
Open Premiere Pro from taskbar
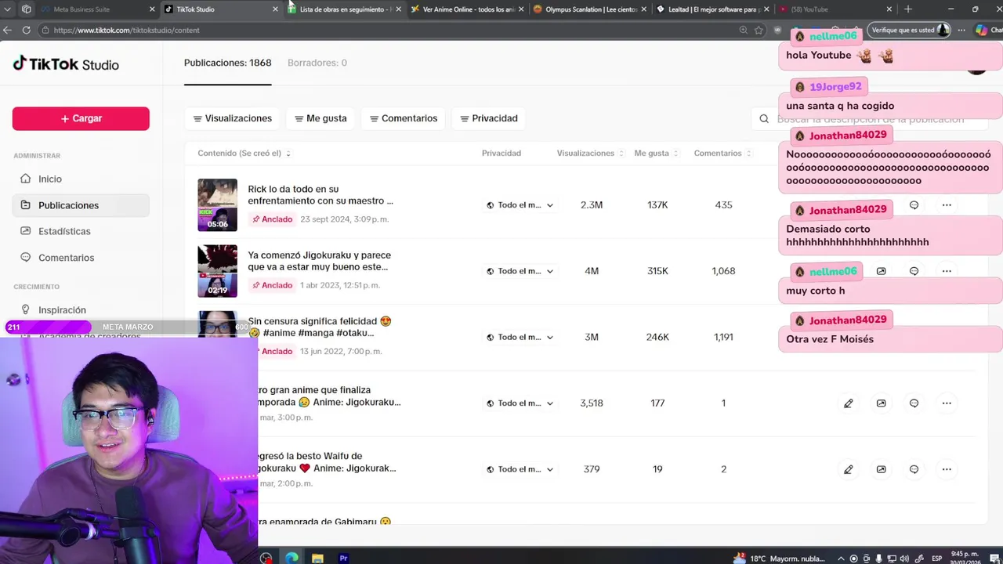pos(343,559)
